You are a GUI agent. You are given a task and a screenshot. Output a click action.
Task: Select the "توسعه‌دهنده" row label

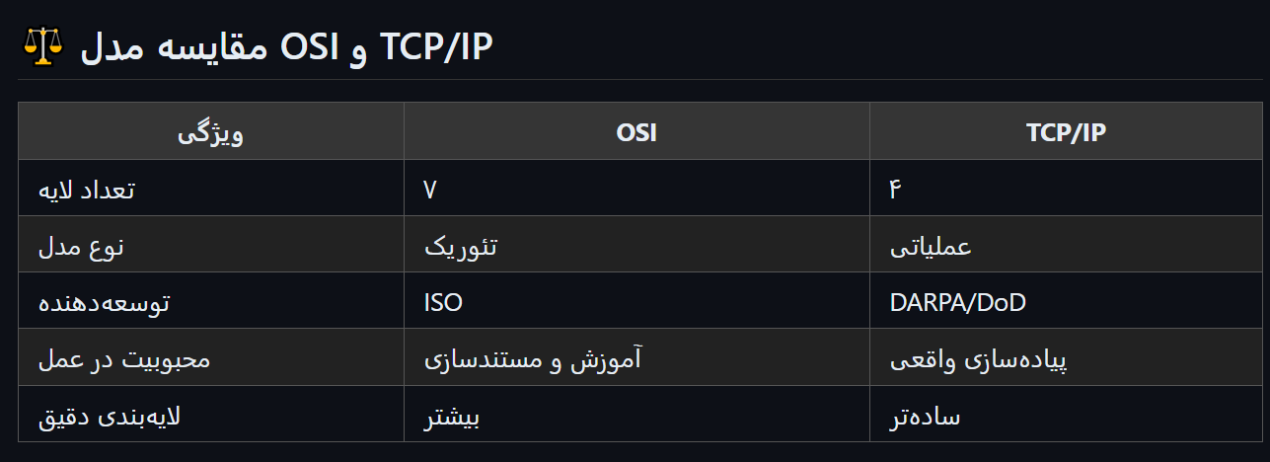(x=105, y=302)
